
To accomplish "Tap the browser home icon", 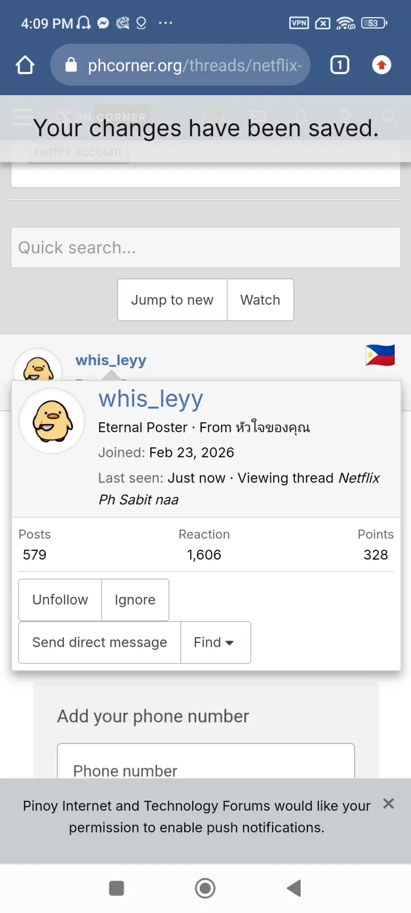I will 25,65.
